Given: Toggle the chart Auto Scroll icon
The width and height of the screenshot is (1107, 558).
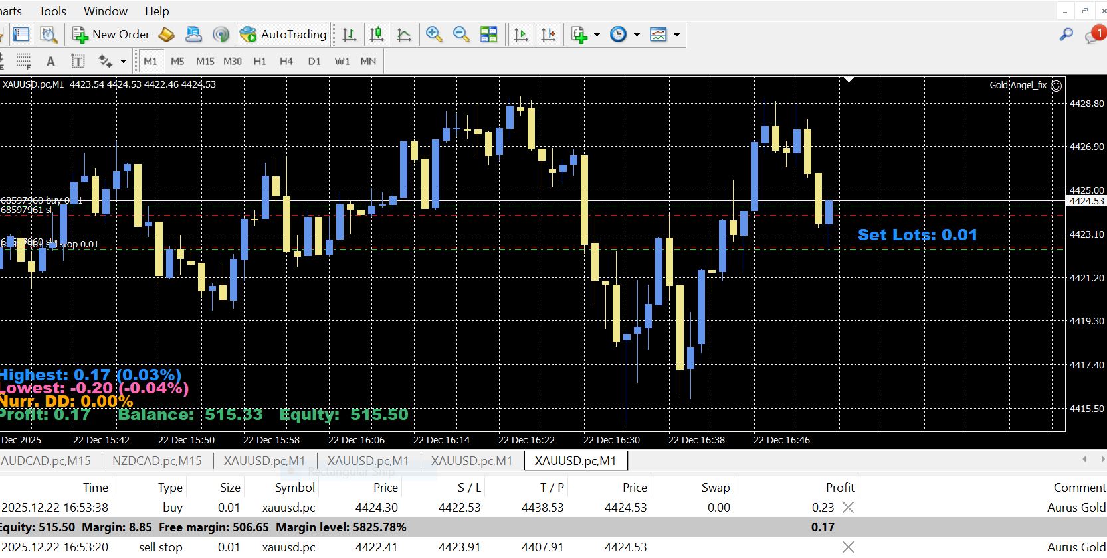Looking at the screenshot, I should pyautogui.click(x=521, y=35).
